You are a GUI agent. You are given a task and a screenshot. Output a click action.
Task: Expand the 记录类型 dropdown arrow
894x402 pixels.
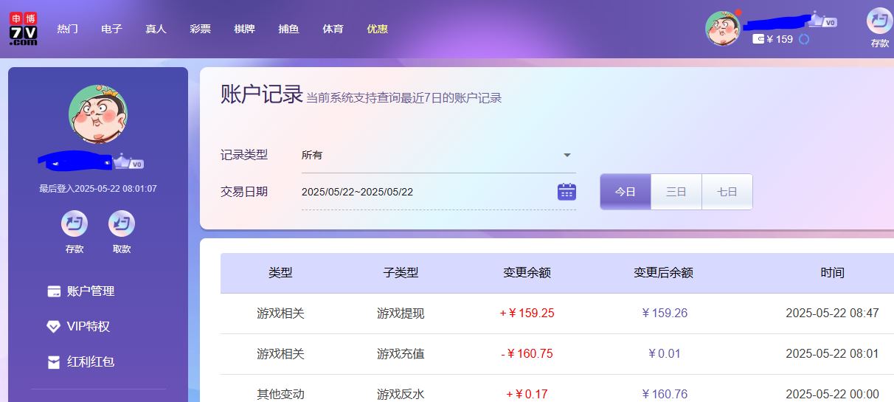[x=566, y=156]
